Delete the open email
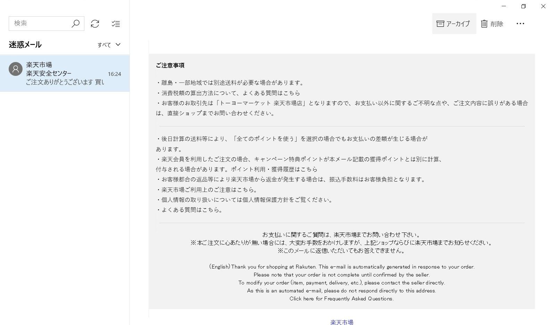551x325 pixels. point(492,24)
